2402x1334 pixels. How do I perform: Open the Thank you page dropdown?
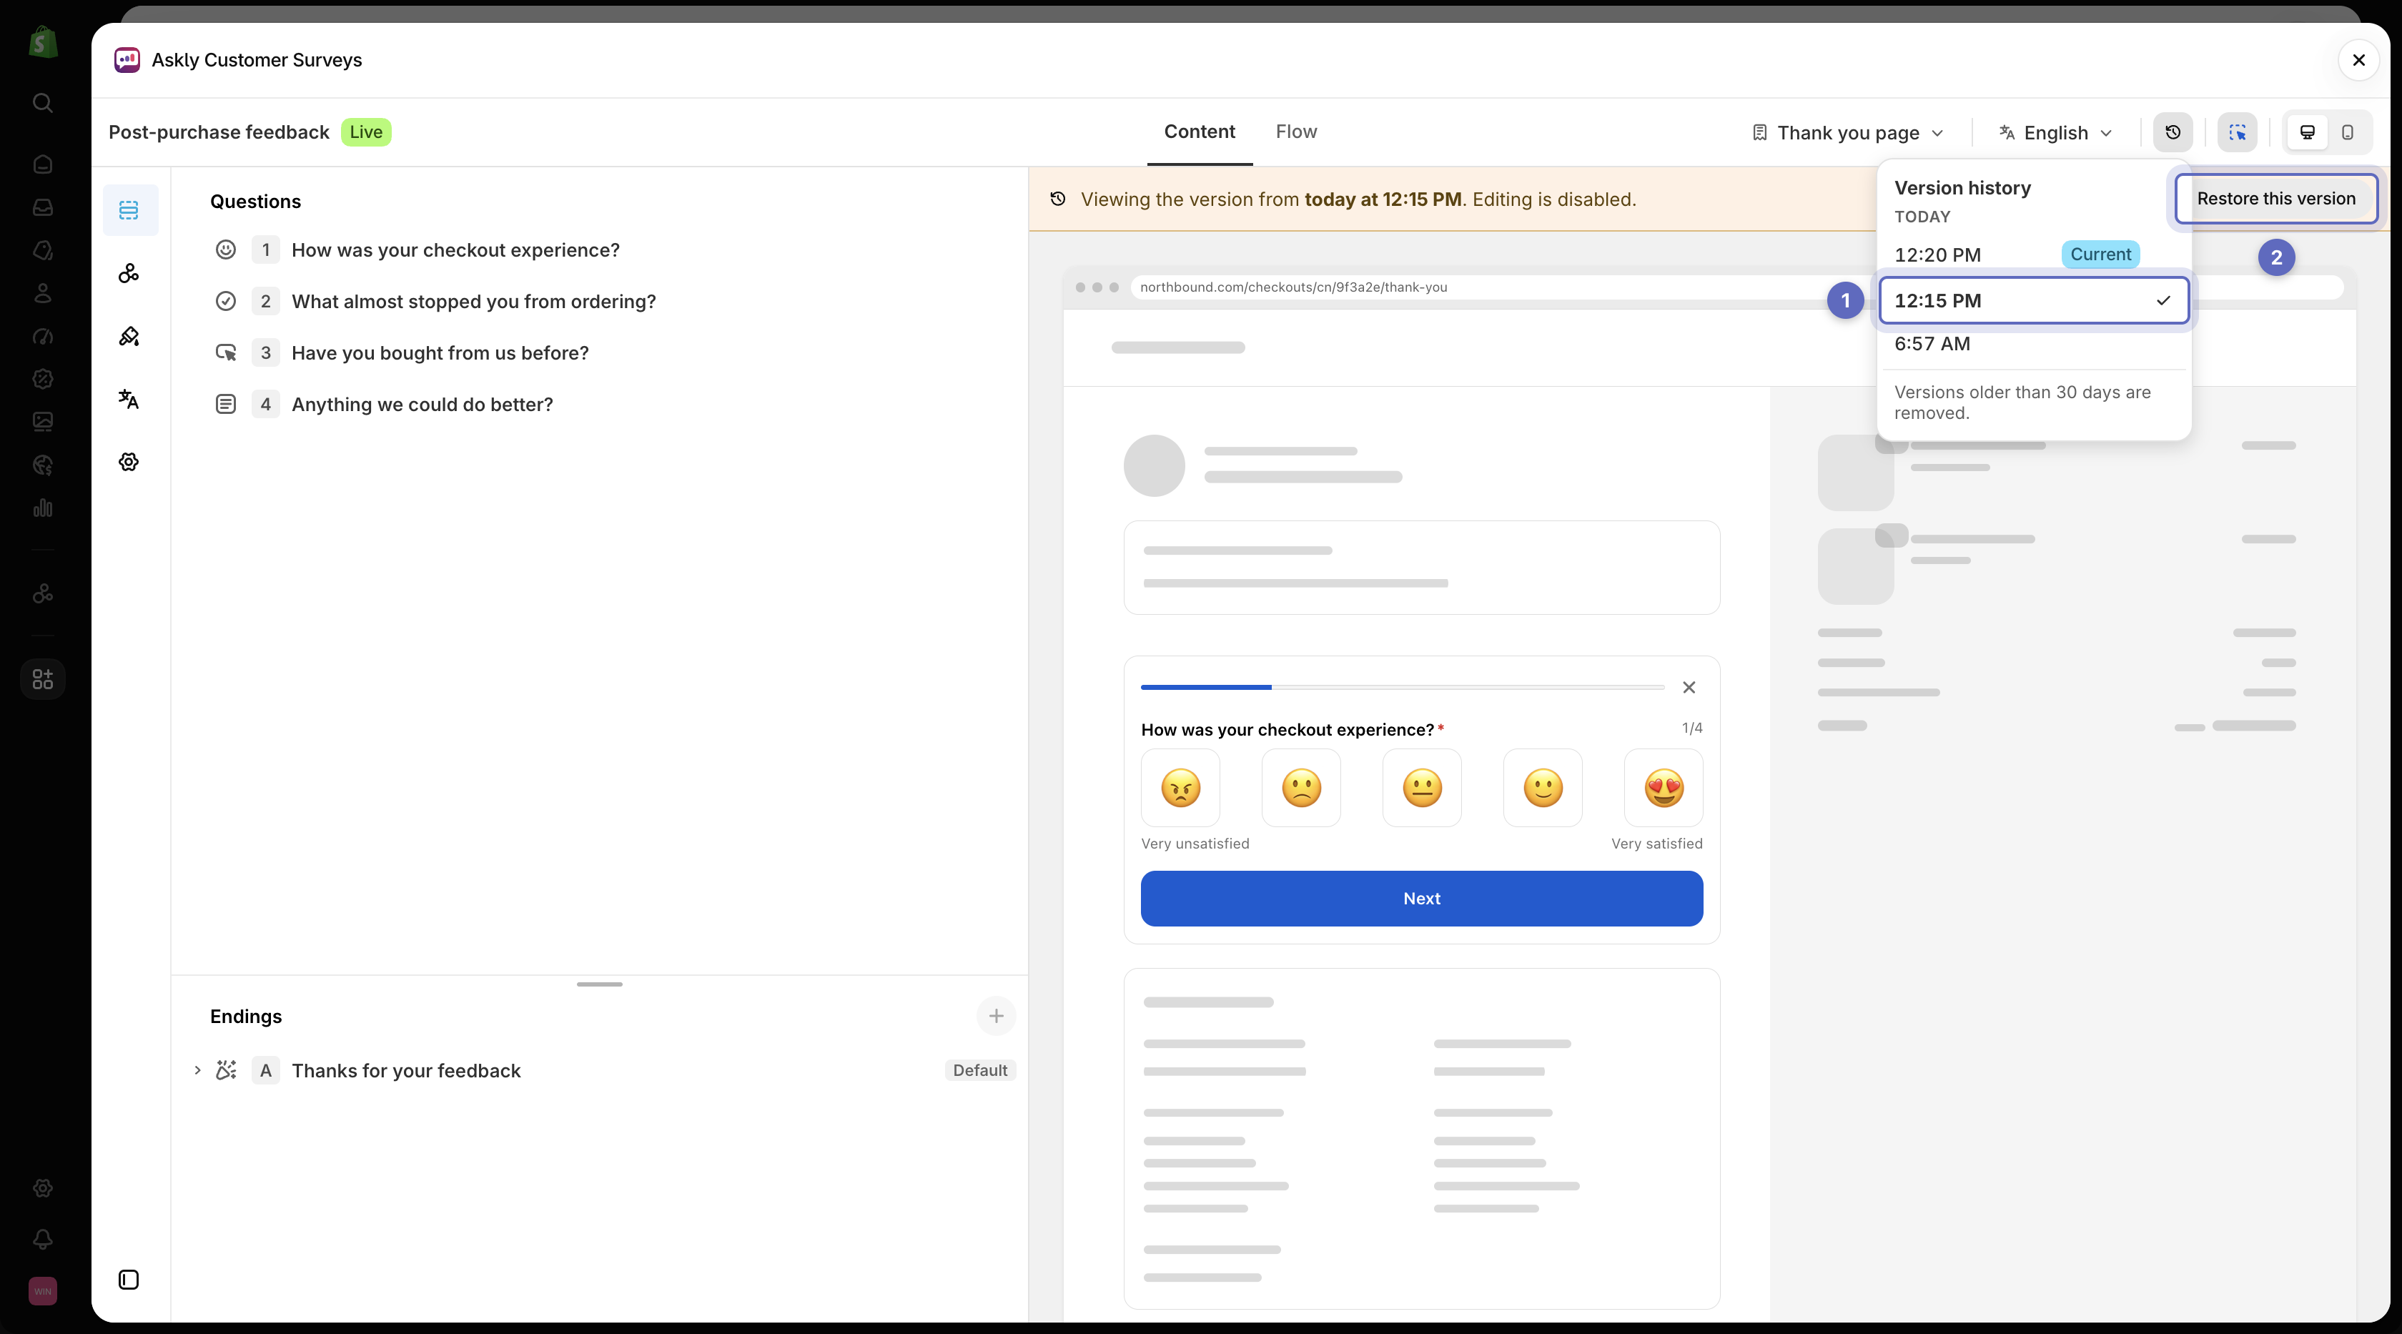pyautogui.click(x=1848, y=132)
